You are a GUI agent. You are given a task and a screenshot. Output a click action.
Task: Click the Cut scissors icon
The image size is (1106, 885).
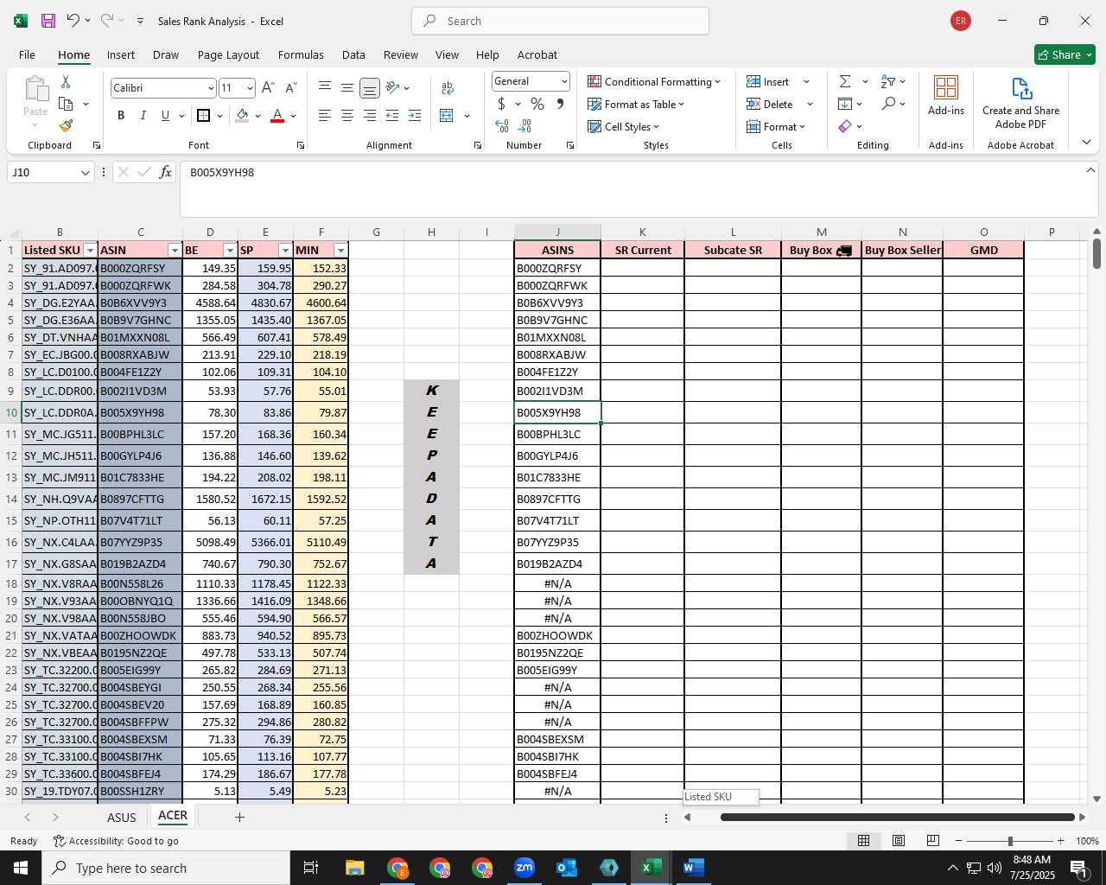66,81
